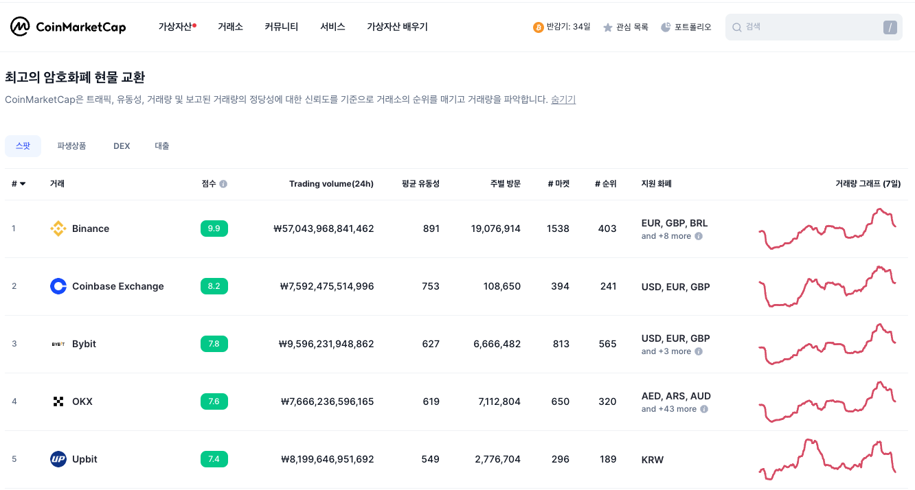Click the OKX logo icon
This screenshot has width=915, height=490.
[x=58, y=401]
